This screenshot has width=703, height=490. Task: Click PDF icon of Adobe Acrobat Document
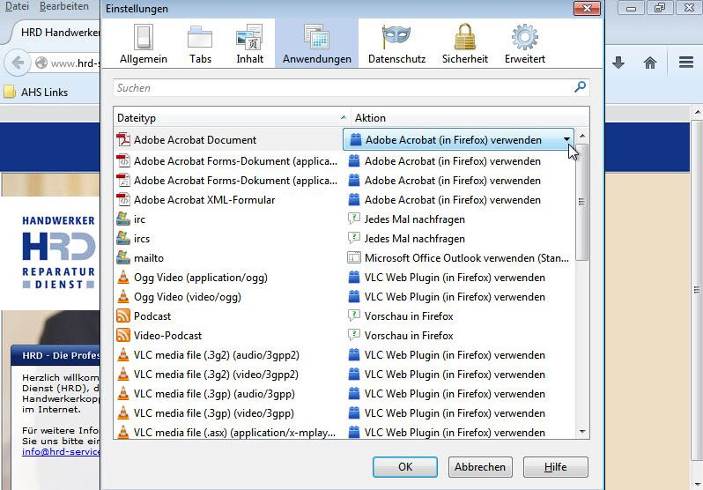(122, 139)
